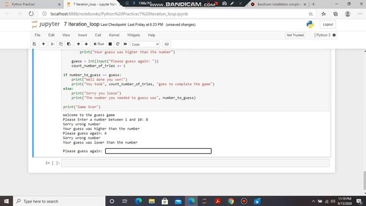
Task: Open the Edit menu
Action: [x=51, y=35]
